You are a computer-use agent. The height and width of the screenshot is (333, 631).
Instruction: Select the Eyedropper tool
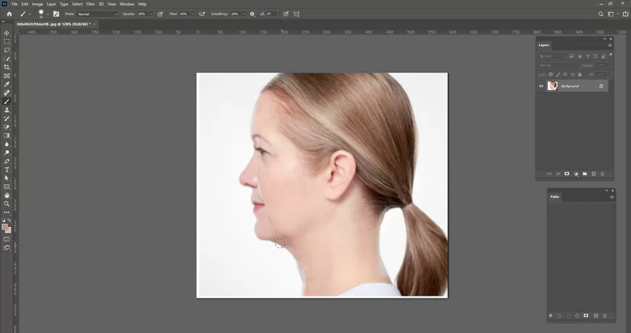pyautogui.click(x=7, y=84)
